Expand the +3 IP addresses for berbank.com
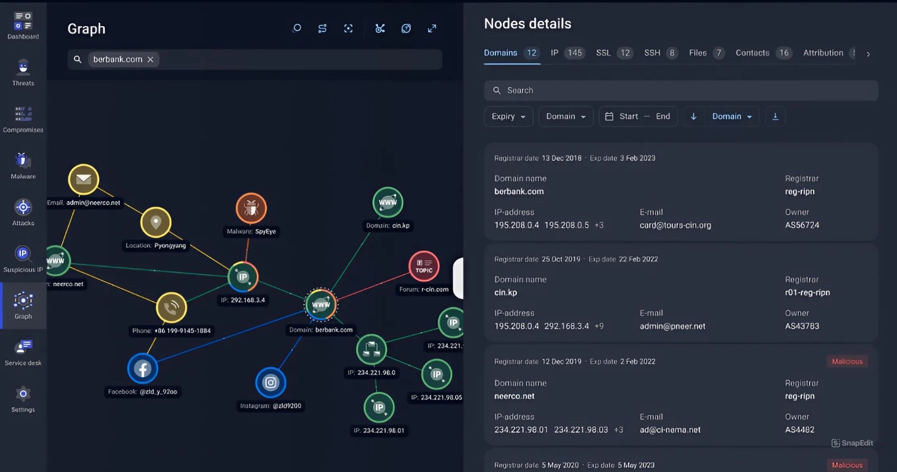This screenshot has height=472, width=897. (x=599, y=225)
